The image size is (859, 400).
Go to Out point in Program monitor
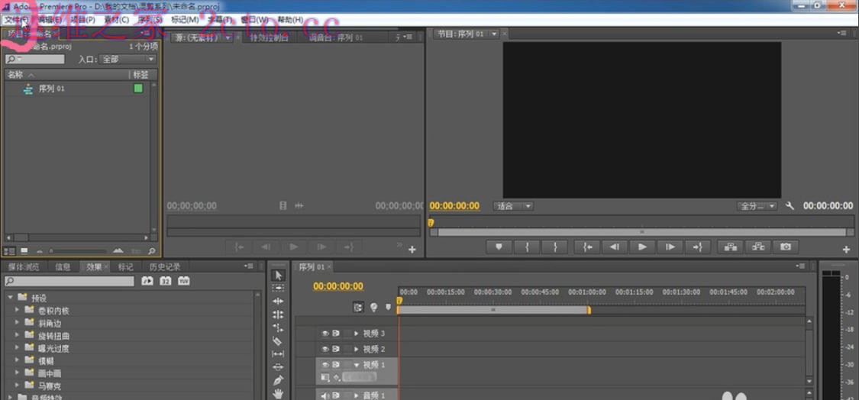697,247
